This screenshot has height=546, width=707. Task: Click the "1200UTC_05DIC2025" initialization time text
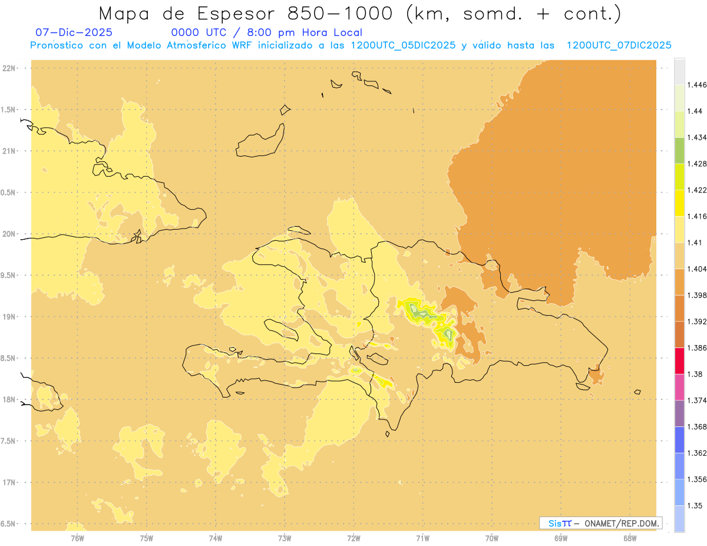click(403, 46)
